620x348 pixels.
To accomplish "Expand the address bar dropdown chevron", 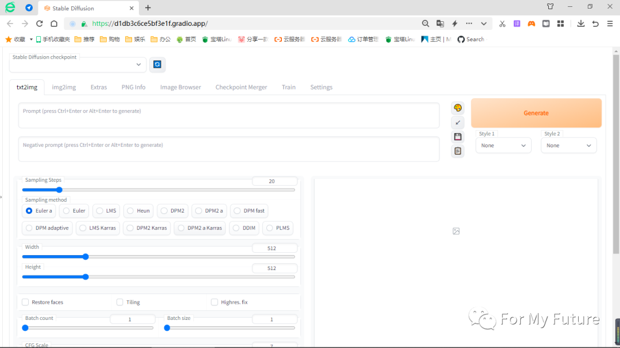I will (x=483, y=24).
